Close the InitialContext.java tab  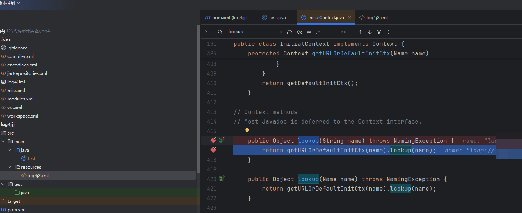coord(350,17)
